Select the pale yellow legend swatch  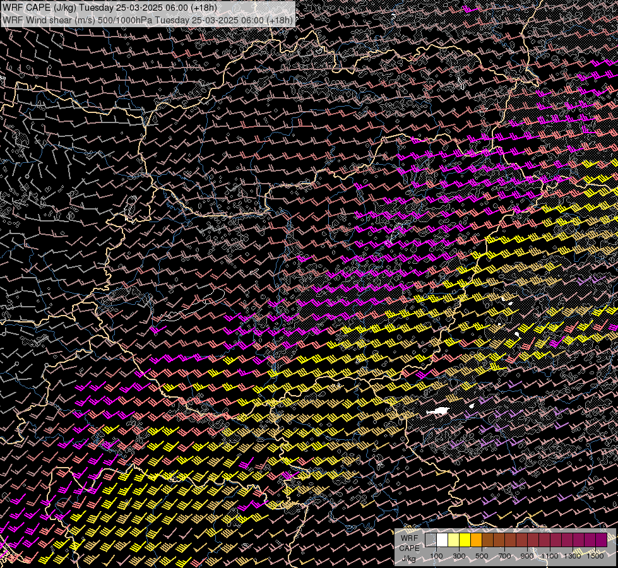pyautogui.click(x=454, y=540)
